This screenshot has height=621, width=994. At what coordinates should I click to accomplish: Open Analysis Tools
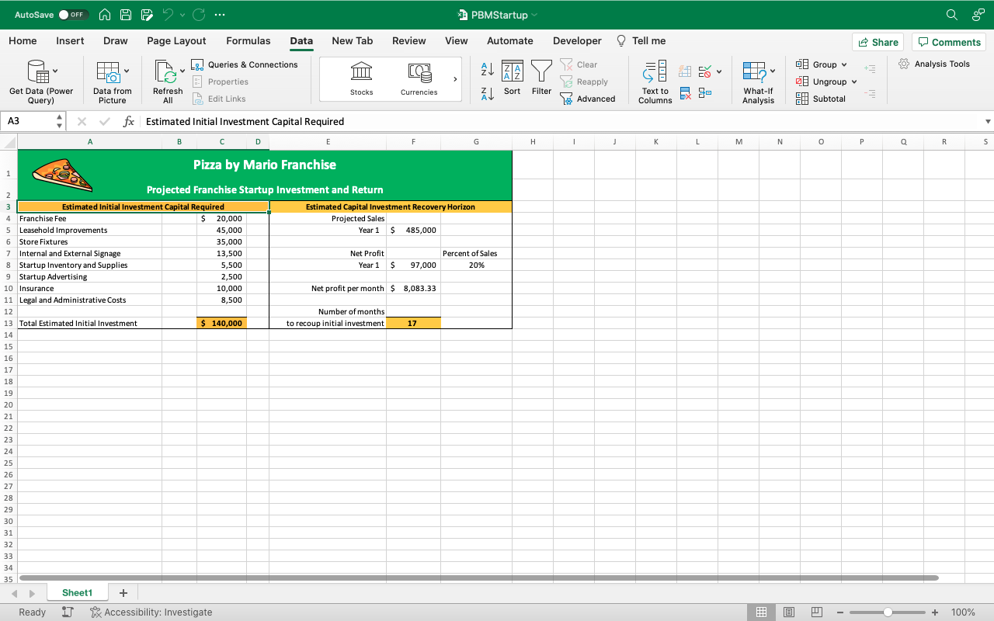934,64
